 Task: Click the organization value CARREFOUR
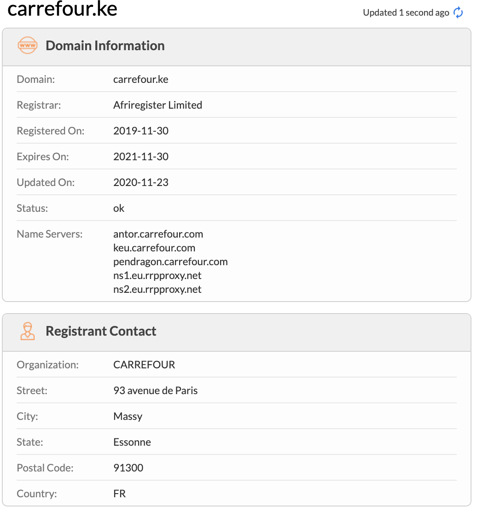coord(144,365)
